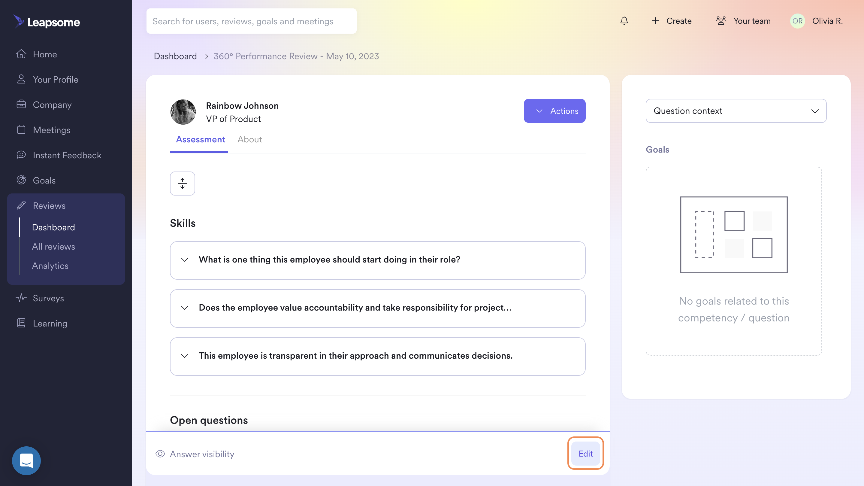Viewport: 864px width, 486px height.
Task: Click the Reviews pencil icon
Action: [21, 205]
